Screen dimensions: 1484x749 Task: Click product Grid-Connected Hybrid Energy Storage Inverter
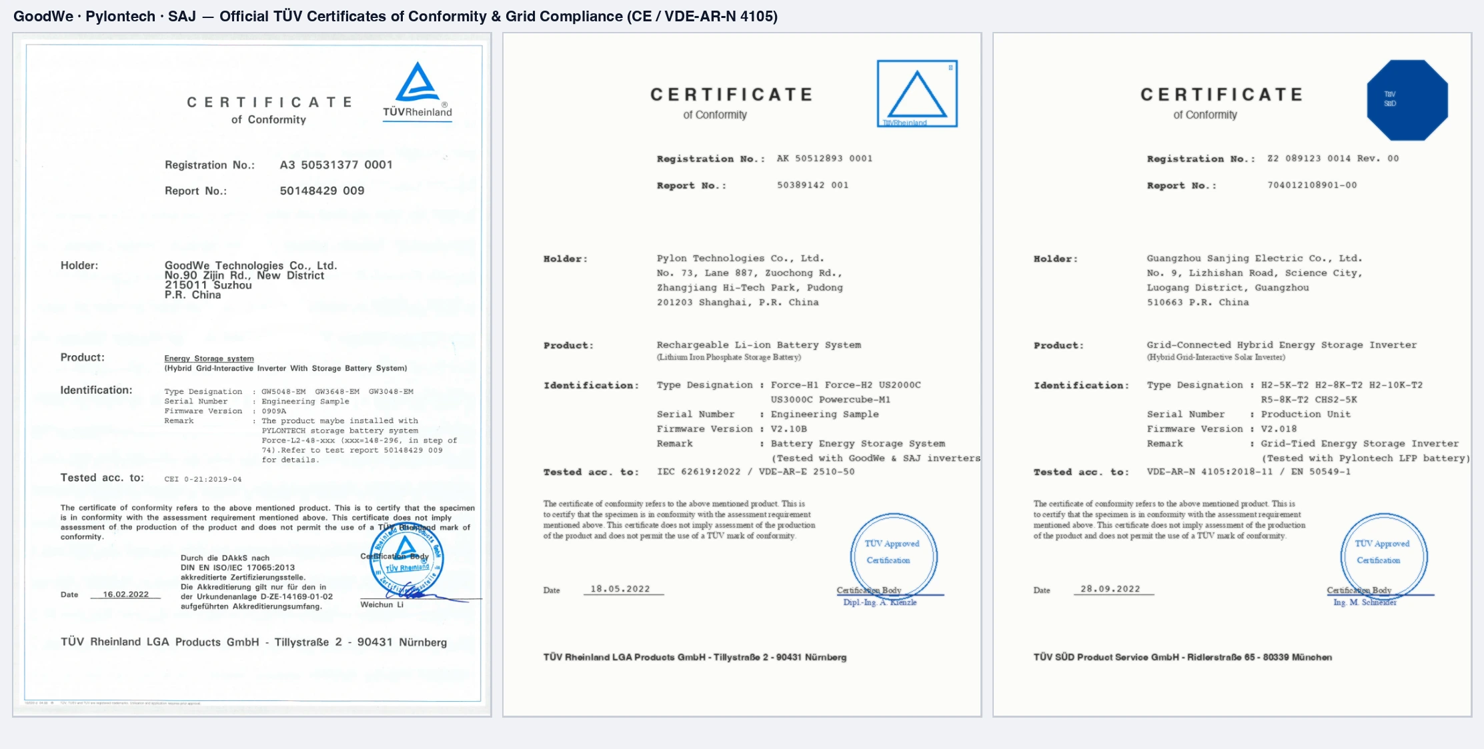pos(1282,345)
